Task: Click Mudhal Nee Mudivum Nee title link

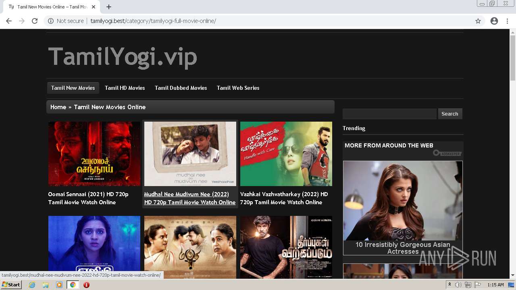Action: pyautogui.click(x=190, y=198)
